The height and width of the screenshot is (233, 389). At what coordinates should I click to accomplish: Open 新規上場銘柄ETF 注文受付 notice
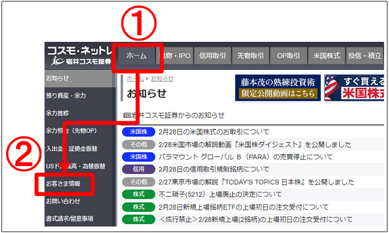click(244, 207)
